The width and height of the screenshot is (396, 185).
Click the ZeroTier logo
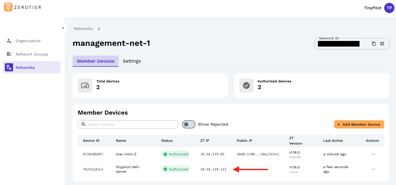pos(22,7)
